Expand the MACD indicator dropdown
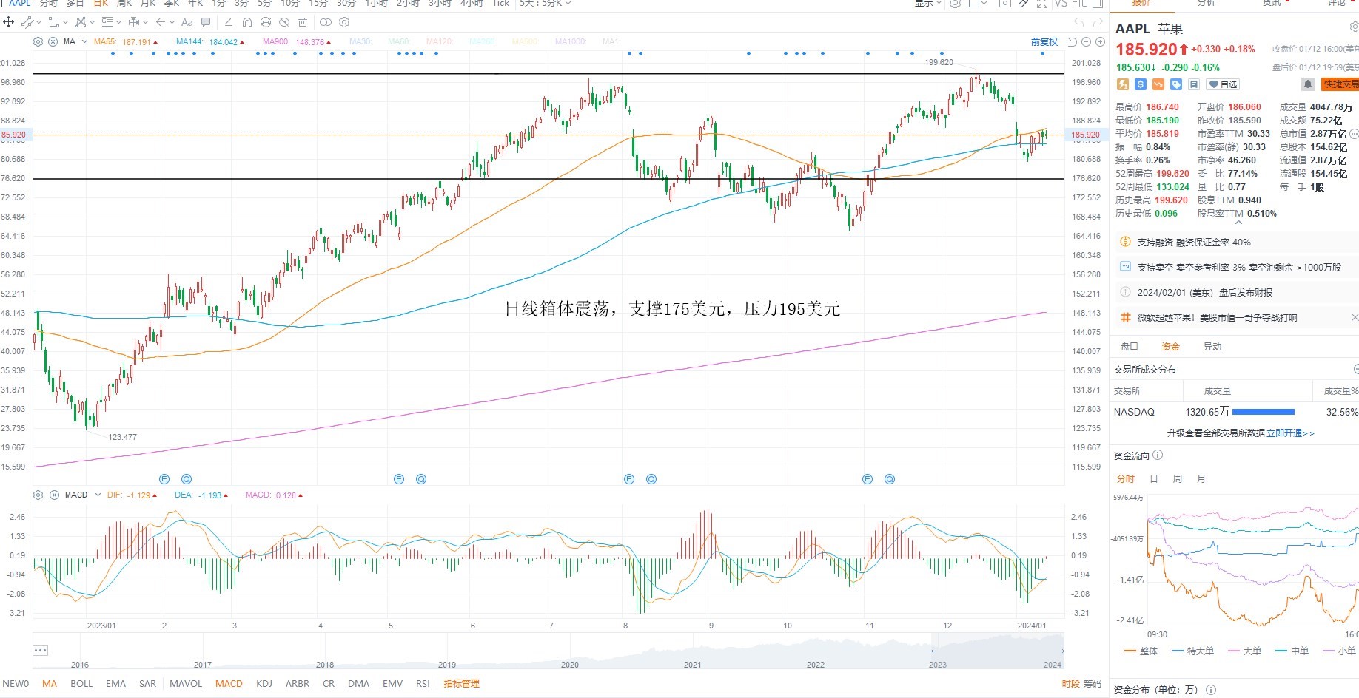This screenshot has width=1359, height=698. pyautogui.click(x=98, y=495)
